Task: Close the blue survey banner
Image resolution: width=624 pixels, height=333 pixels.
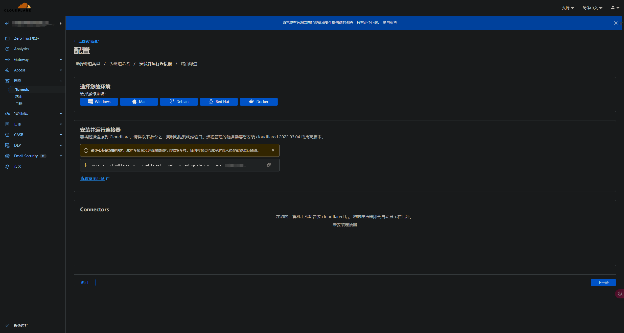Action: tap(616, 23)
